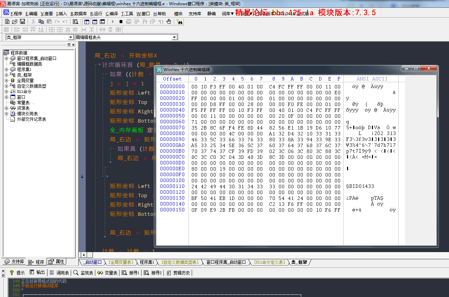Switch to the [Dll命令定义表] editor tab
This screenshot has width=449, height=297.
pos(269,262)
